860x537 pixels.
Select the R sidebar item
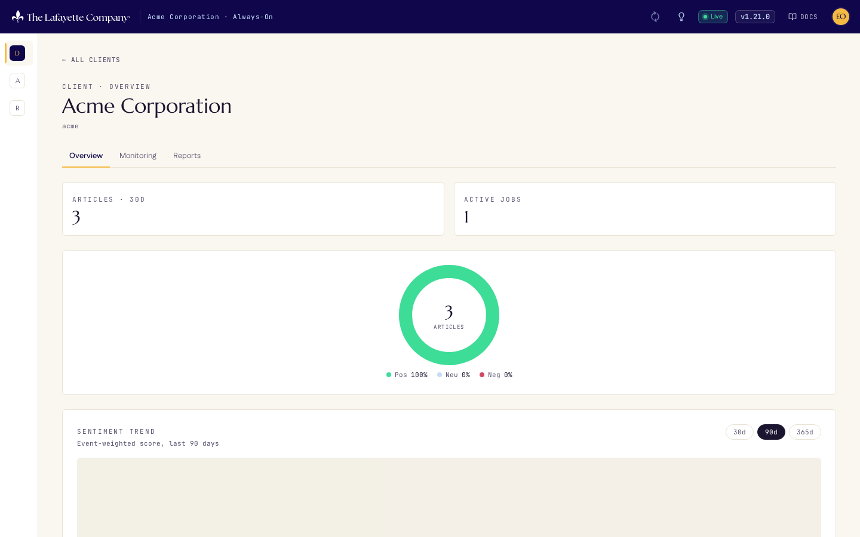tap(17, 108)
